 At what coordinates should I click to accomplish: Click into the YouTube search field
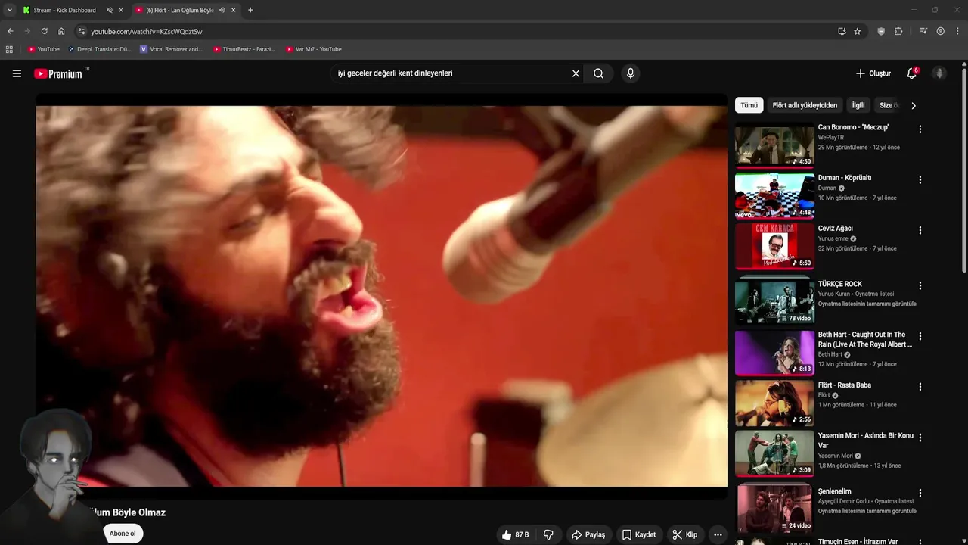pos(450,73)
